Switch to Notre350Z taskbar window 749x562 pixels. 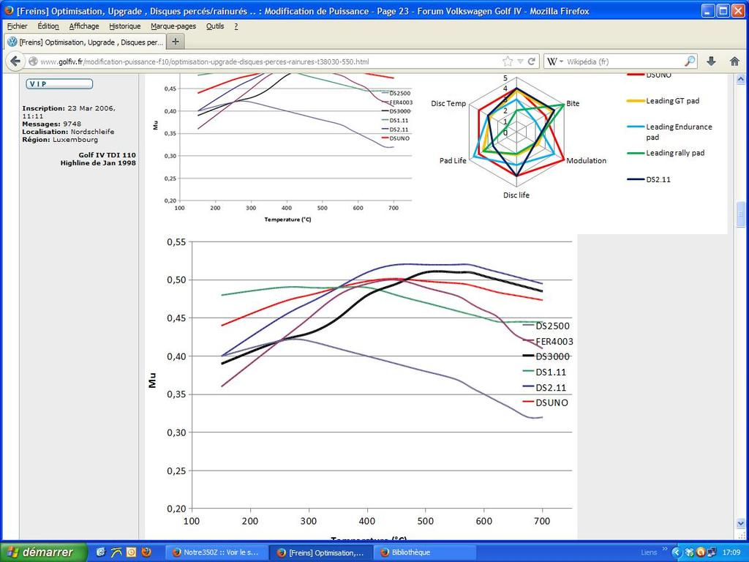(216, 552)
